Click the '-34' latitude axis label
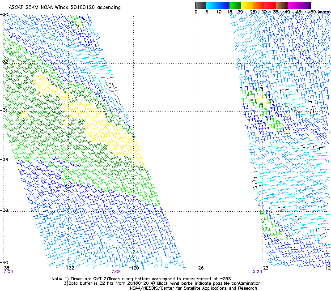This screenshot has width=331, height=291. (4, 110)
